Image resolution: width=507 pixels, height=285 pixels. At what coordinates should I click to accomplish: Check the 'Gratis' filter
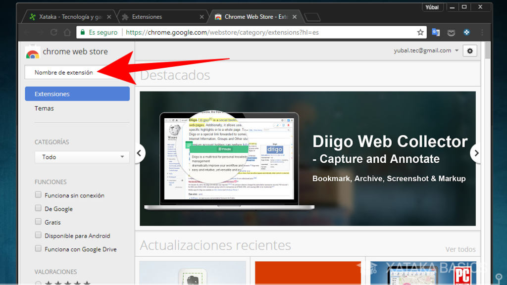38,222
